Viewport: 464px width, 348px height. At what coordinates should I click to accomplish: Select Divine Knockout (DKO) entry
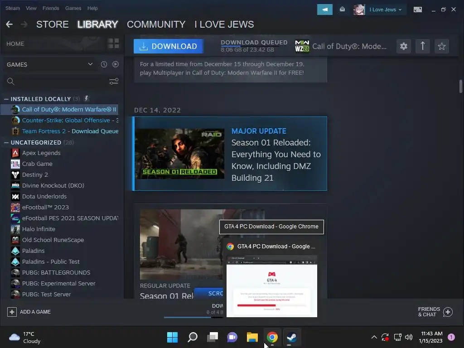(59, 185)
